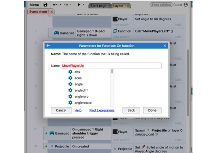Click gear icon beside anglediff
The height and width of the screenshot is (153, 216).
(x=70, y=90)
